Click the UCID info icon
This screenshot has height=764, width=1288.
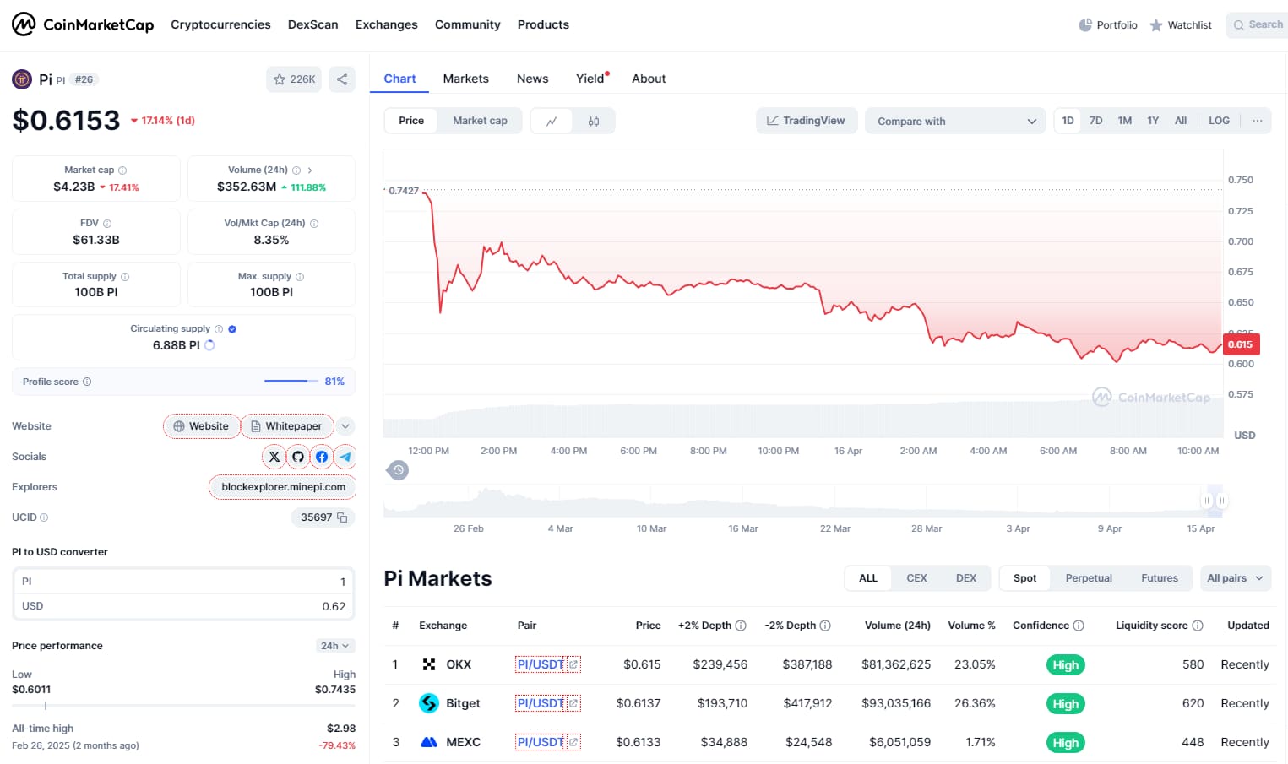coord(44,517)
